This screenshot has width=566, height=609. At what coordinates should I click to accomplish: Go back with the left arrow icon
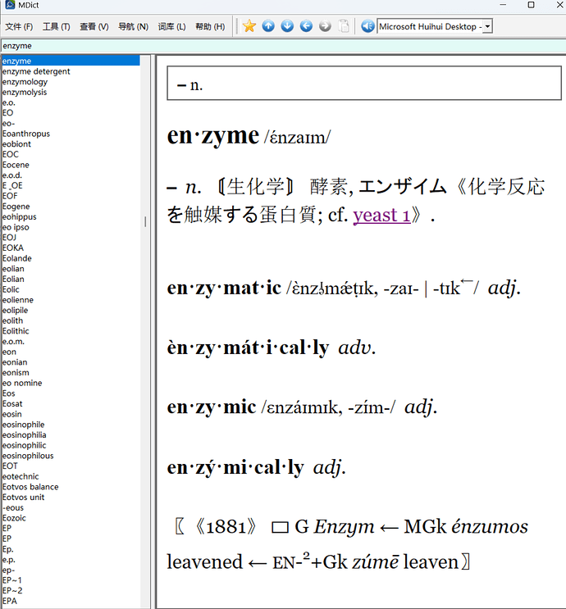(306, 26)
